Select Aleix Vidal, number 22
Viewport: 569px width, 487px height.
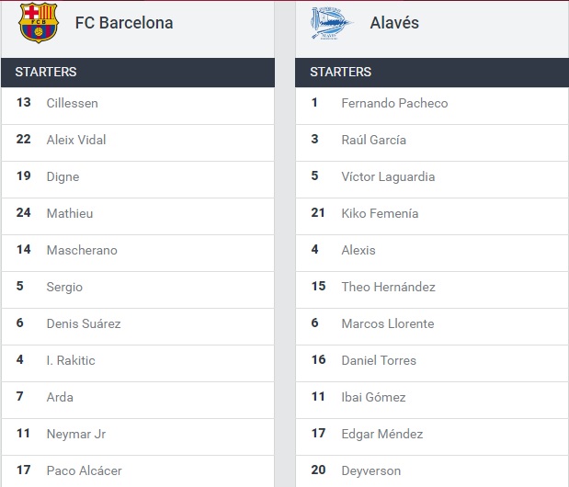coord(76,140)
